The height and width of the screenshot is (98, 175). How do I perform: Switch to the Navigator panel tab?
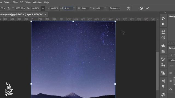pyautogui.click(x=172, y=16)
